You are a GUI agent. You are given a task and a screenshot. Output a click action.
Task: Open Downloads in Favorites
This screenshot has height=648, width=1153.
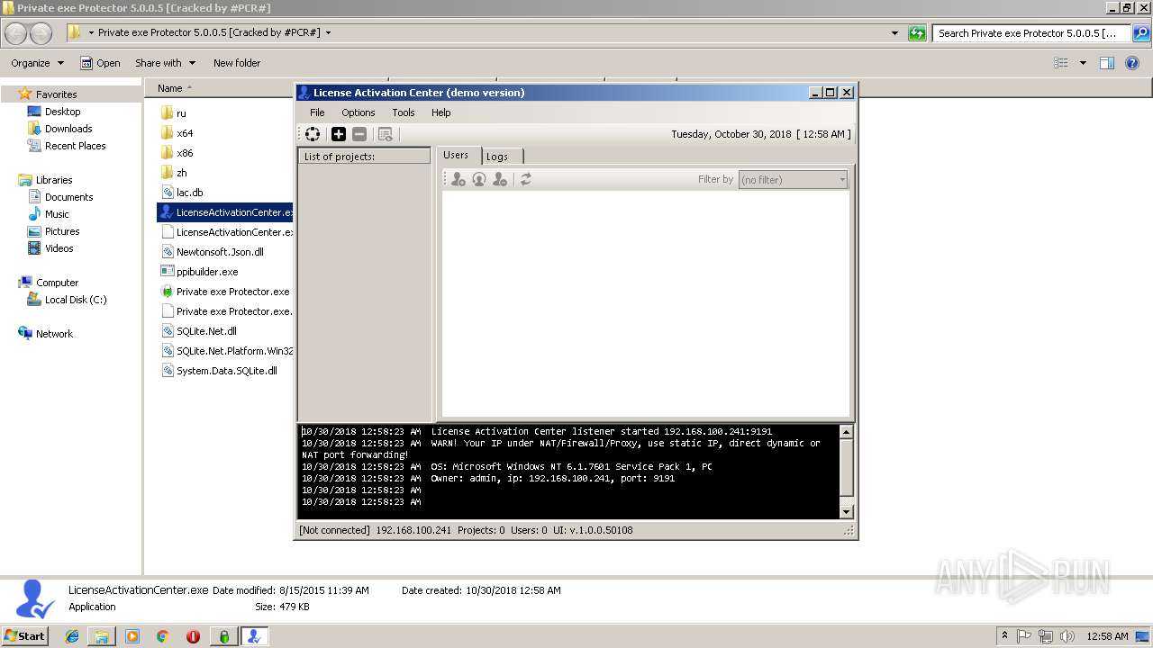pyautogui.click(x=59, y=129)
